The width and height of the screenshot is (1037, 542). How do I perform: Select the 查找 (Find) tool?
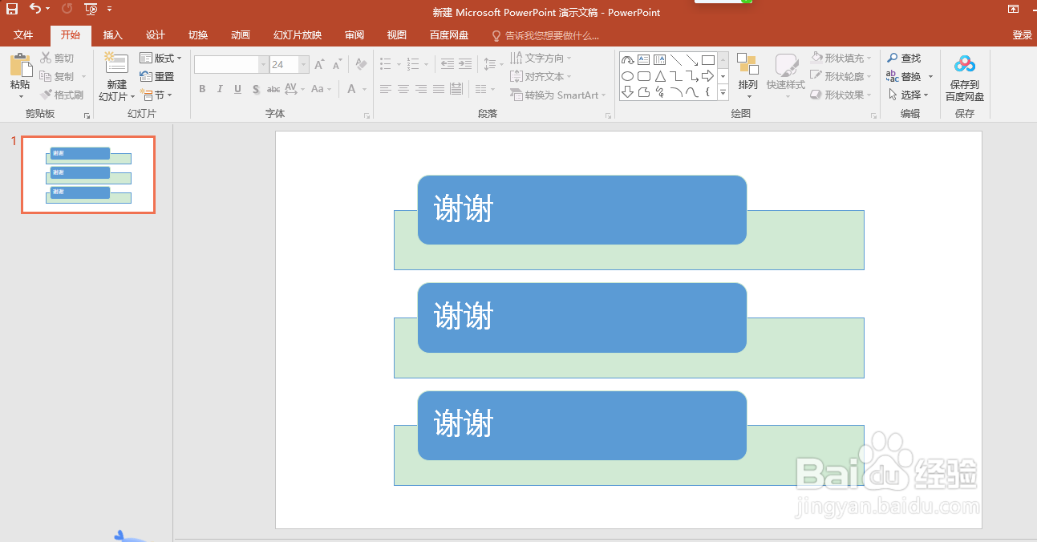[x=906, y=58]
